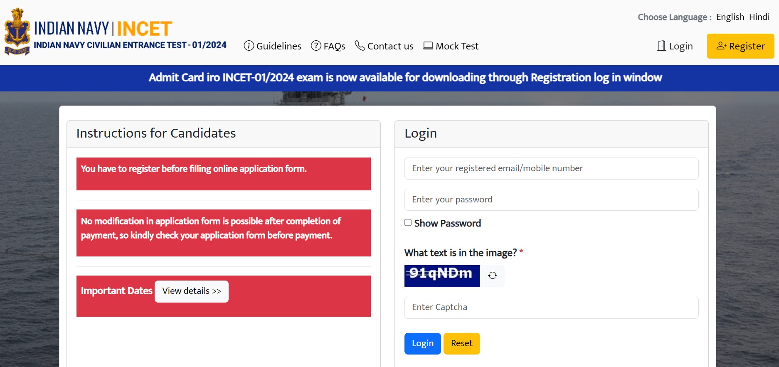
Task: Click the question mark icon beside FAQs
Action: pos(316,46)
